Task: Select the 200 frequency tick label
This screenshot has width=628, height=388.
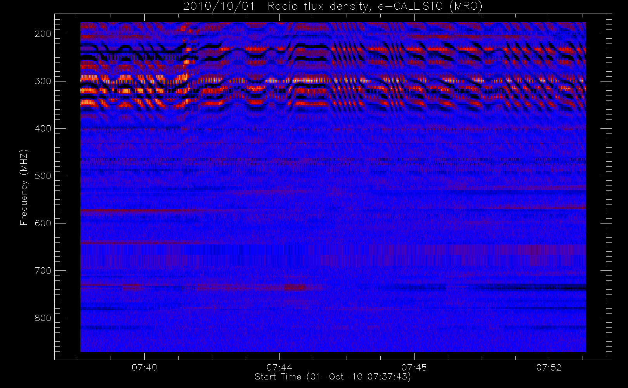Action: pos(43,34)
